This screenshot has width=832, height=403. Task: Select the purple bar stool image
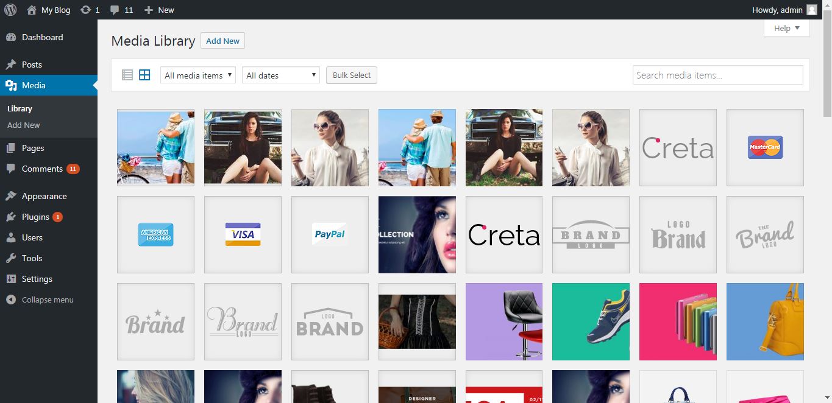coord(503,321)
